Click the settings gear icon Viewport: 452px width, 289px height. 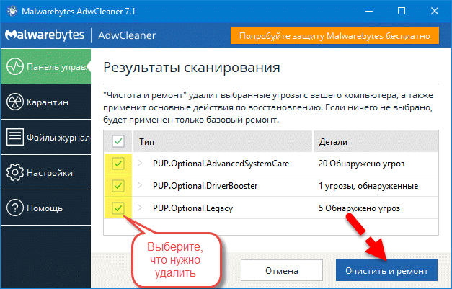(x=14, y=172)
